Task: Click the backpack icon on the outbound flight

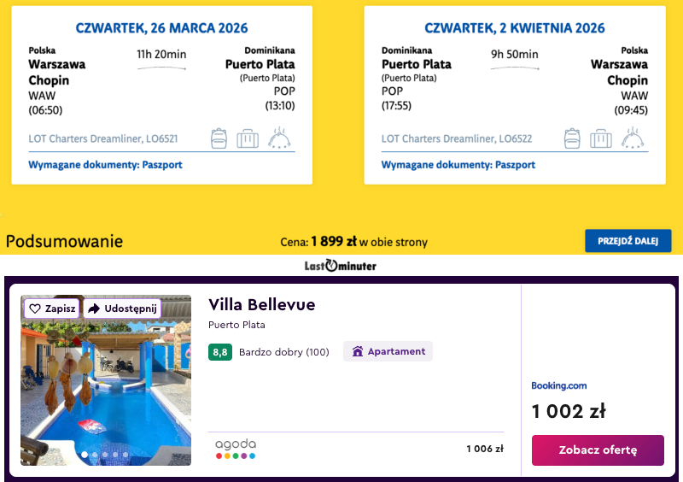Action: [x=219, y=138]
